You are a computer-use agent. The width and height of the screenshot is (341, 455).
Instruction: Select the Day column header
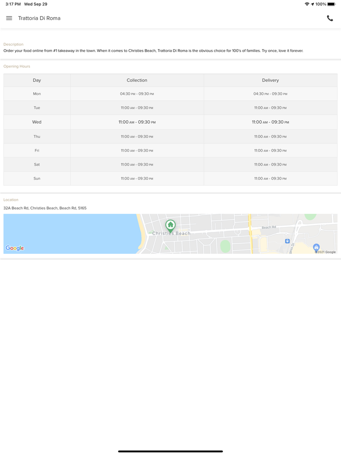tap(37, 80)
